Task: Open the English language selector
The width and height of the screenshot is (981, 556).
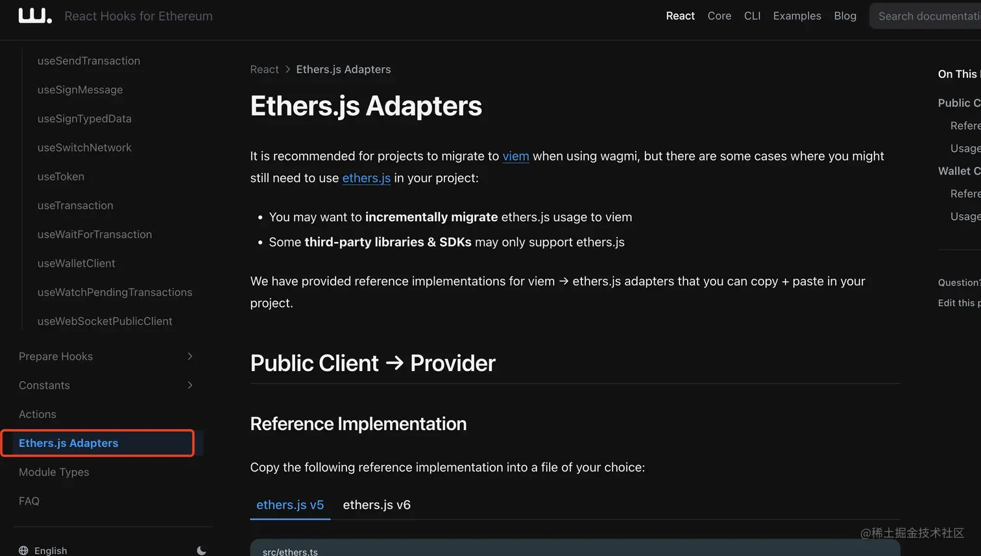Action: (51, 550)
